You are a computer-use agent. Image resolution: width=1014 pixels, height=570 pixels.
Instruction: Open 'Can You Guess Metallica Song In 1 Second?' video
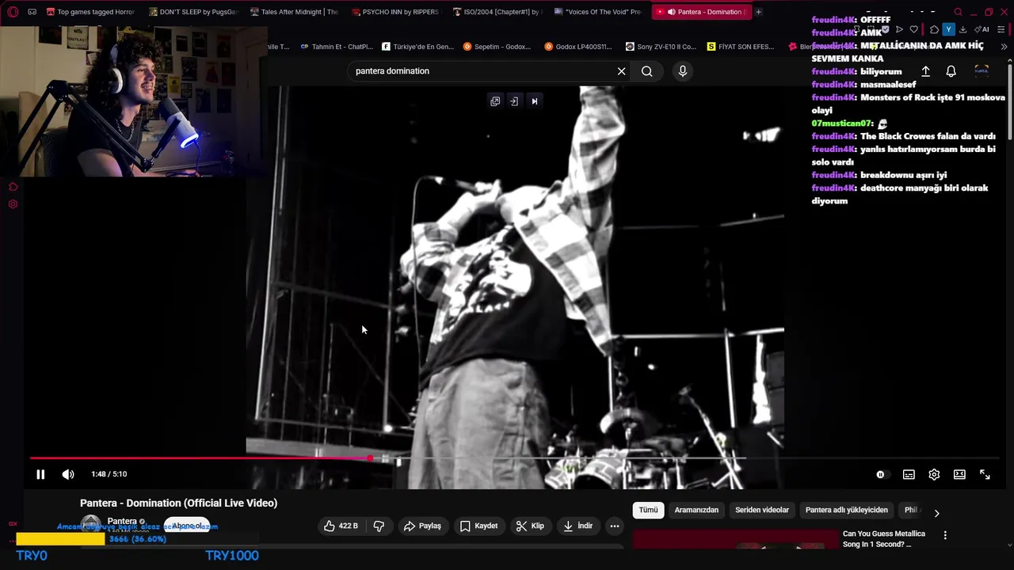coord(884,539)
